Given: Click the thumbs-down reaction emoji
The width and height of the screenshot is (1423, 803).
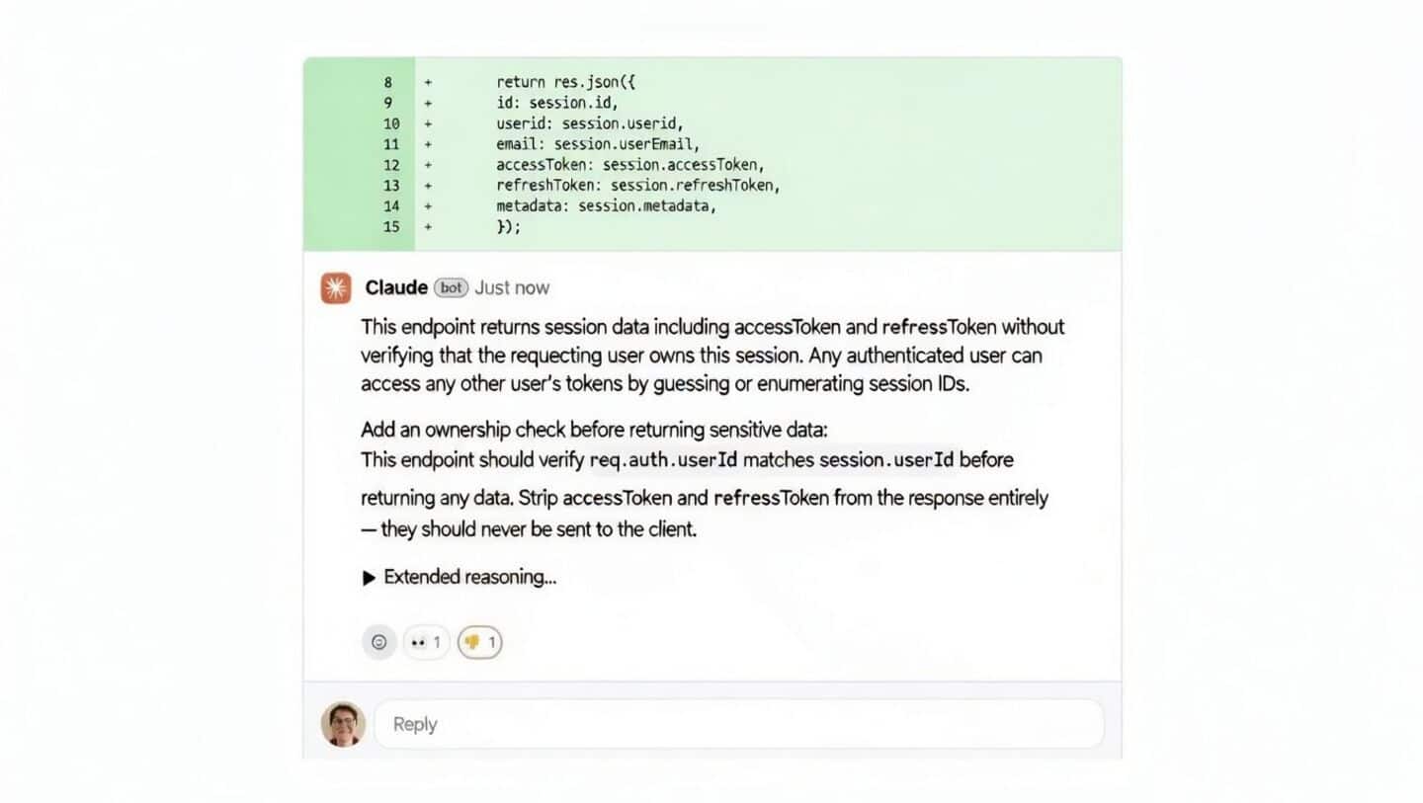Looking at the screenshot, I should (x=473, y=642).
